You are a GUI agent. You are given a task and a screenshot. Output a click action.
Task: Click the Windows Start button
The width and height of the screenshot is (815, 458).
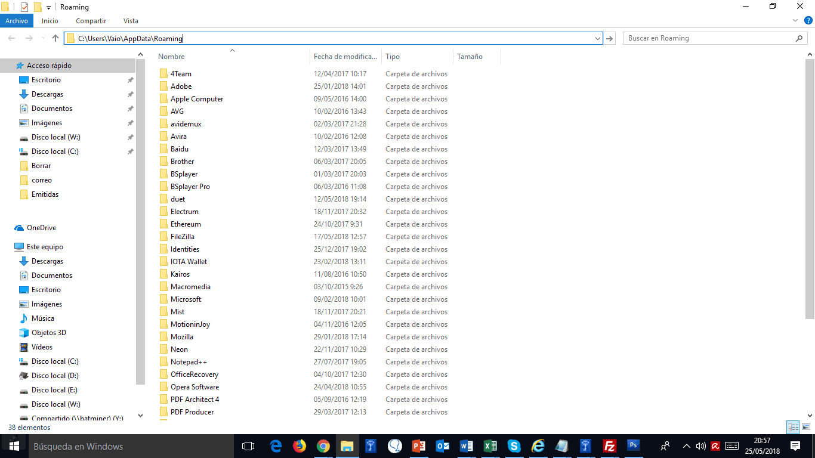[x=14, y=446]
